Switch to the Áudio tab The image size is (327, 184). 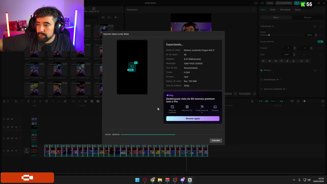click(273, 10)
